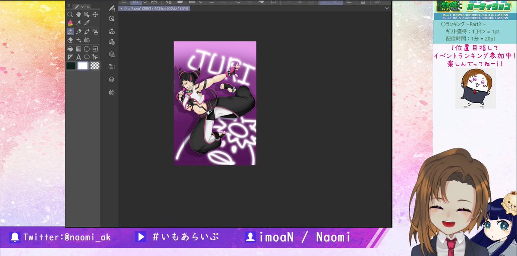Image resolution: width=517 pixels, height=256 pixels.
Task: Open the grid calendar-style dock icon
Action: tap(112, 67)
